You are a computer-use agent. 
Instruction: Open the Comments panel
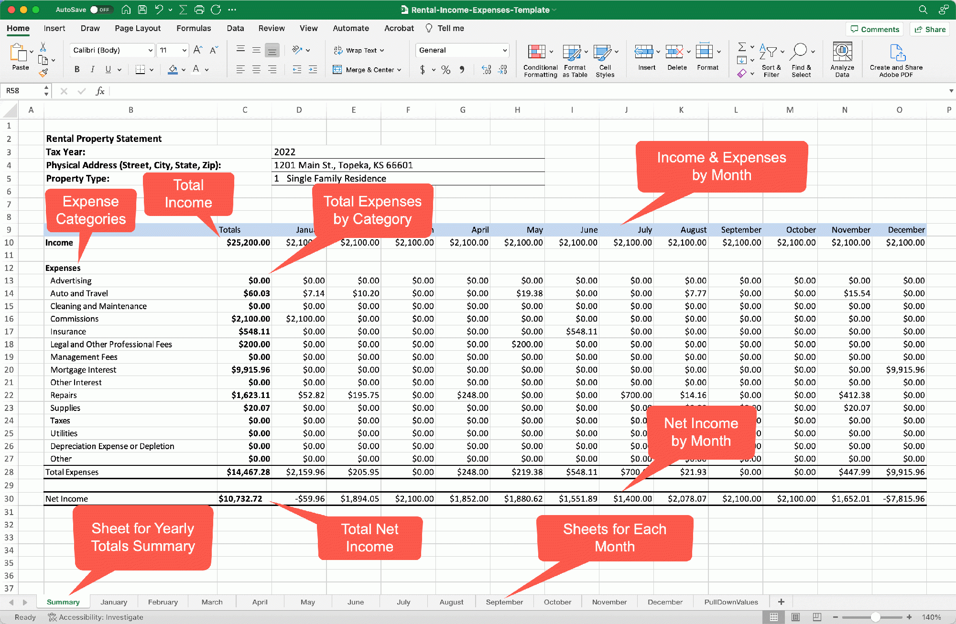point(874,29)
